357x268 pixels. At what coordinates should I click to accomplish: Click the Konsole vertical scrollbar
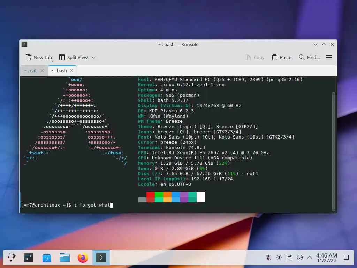[x=334, y=151]
